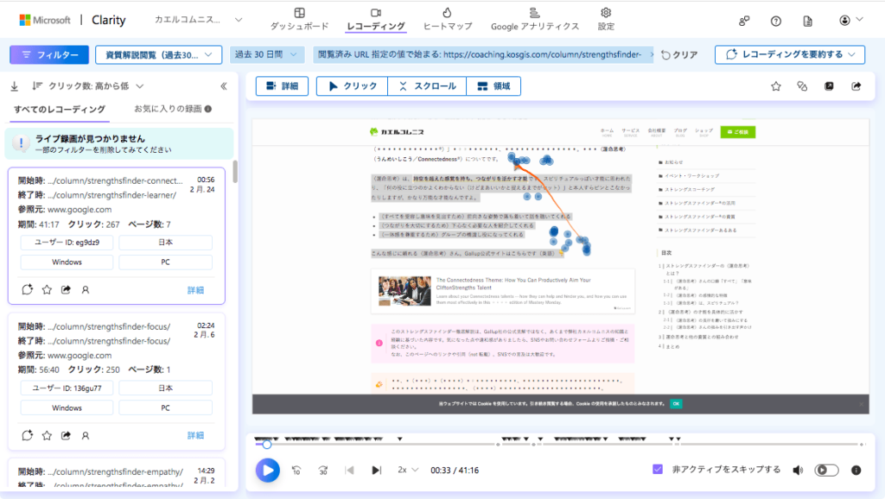
Task: Select the 領域 view button
Action: click(x=493, y=86)
